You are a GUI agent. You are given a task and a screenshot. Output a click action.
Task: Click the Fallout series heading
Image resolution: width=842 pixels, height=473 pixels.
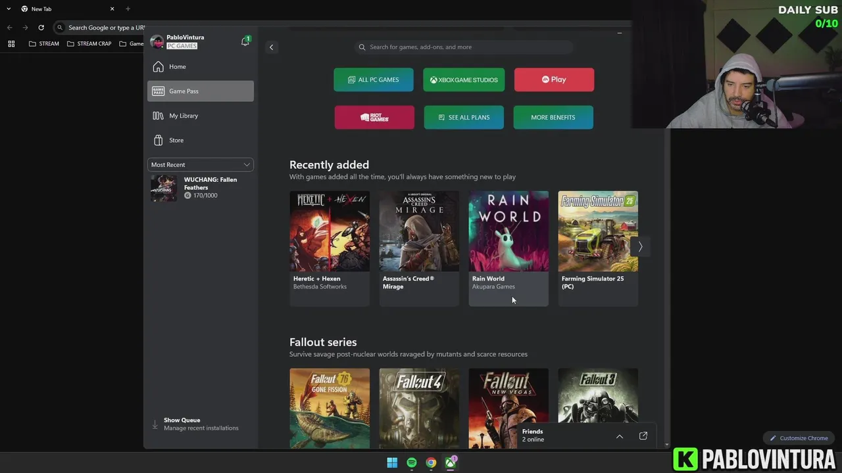323,342
